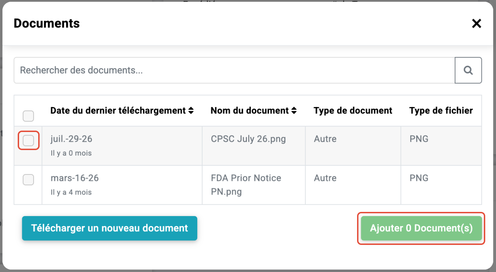Viewport: 496px width, 272px height.
Task: Click the Type de fichier column header
Action: pyautogui.click(x=441, y=111)
